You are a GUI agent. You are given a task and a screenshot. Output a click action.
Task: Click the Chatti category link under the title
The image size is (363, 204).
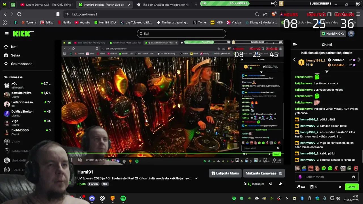pos(81,184)
